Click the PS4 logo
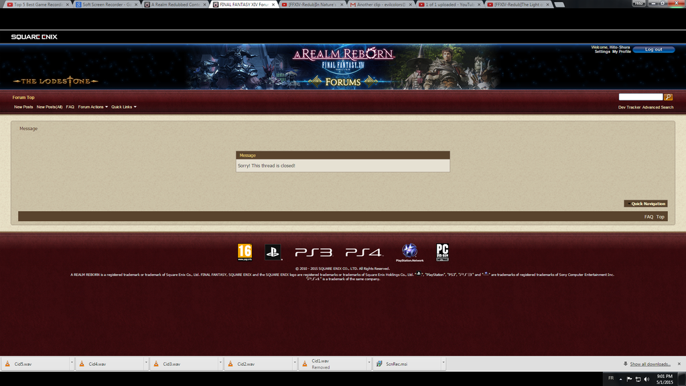 pos(364,253)
